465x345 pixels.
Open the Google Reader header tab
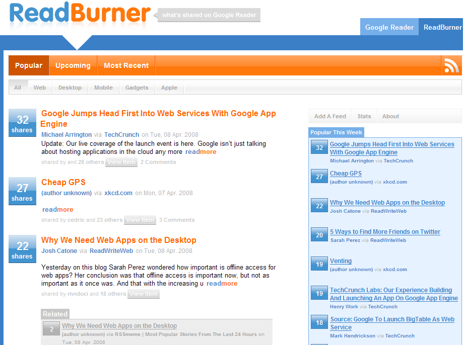(x=389, y=27)
